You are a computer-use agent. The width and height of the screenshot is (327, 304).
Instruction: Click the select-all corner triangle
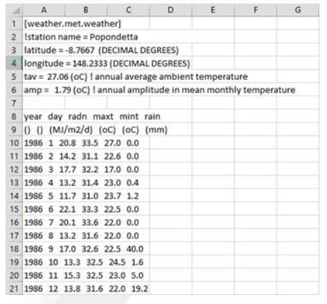coord(15,10)
